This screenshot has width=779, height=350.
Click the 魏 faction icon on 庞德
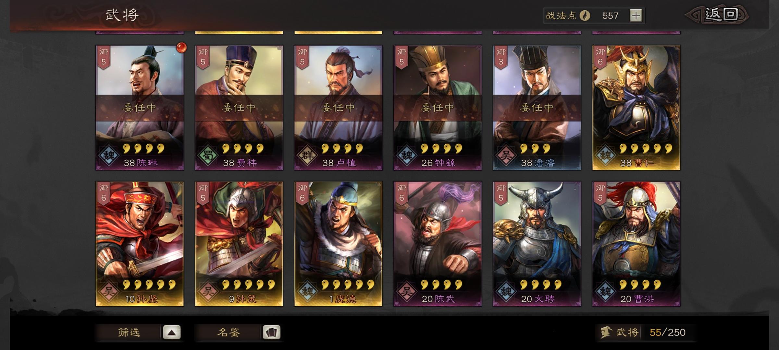click(307, 291)
